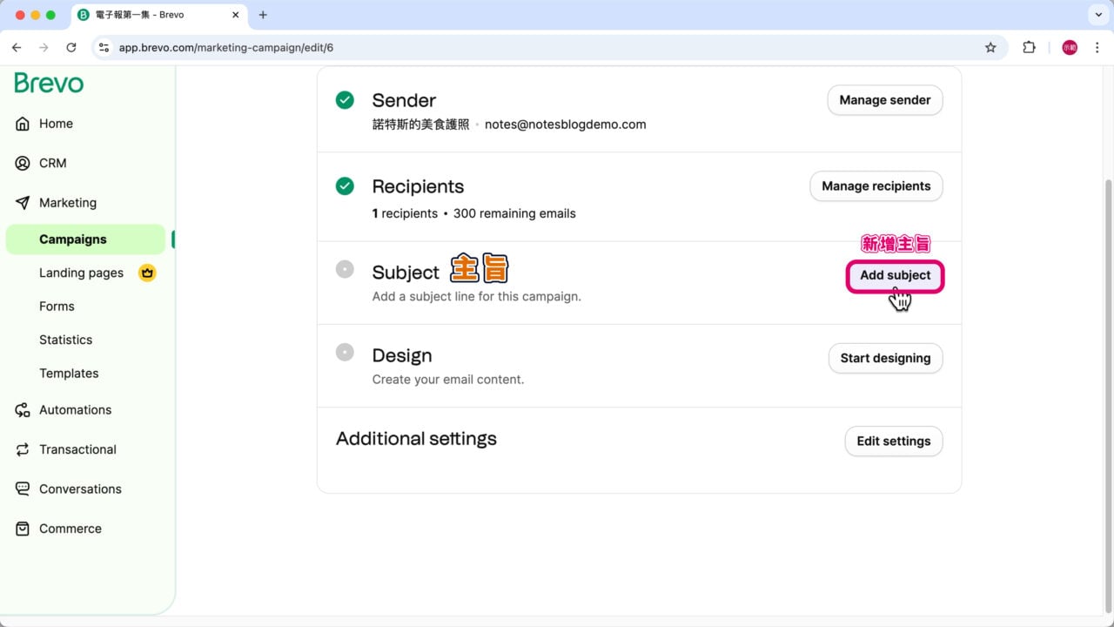Click the browser address bar URL
Screen dimensions: 1114x627
click(226, 48)
